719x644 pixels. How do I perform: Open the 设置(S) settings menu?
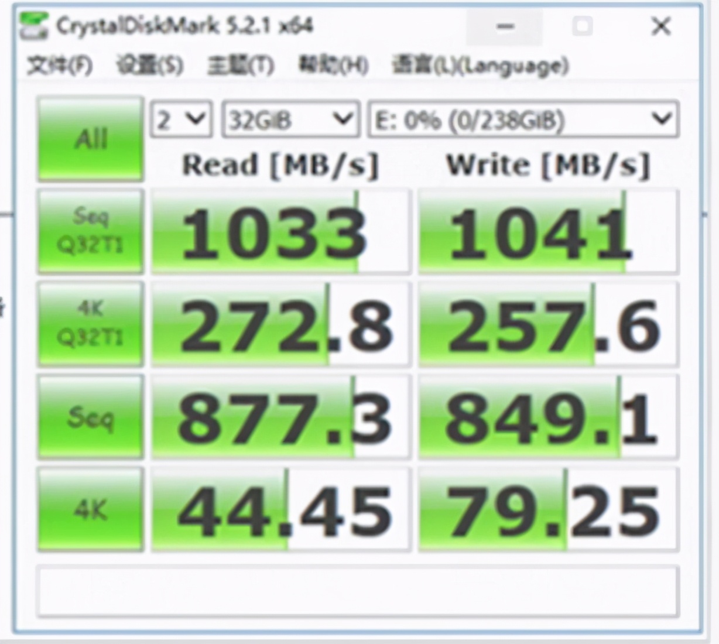(148, 66)
